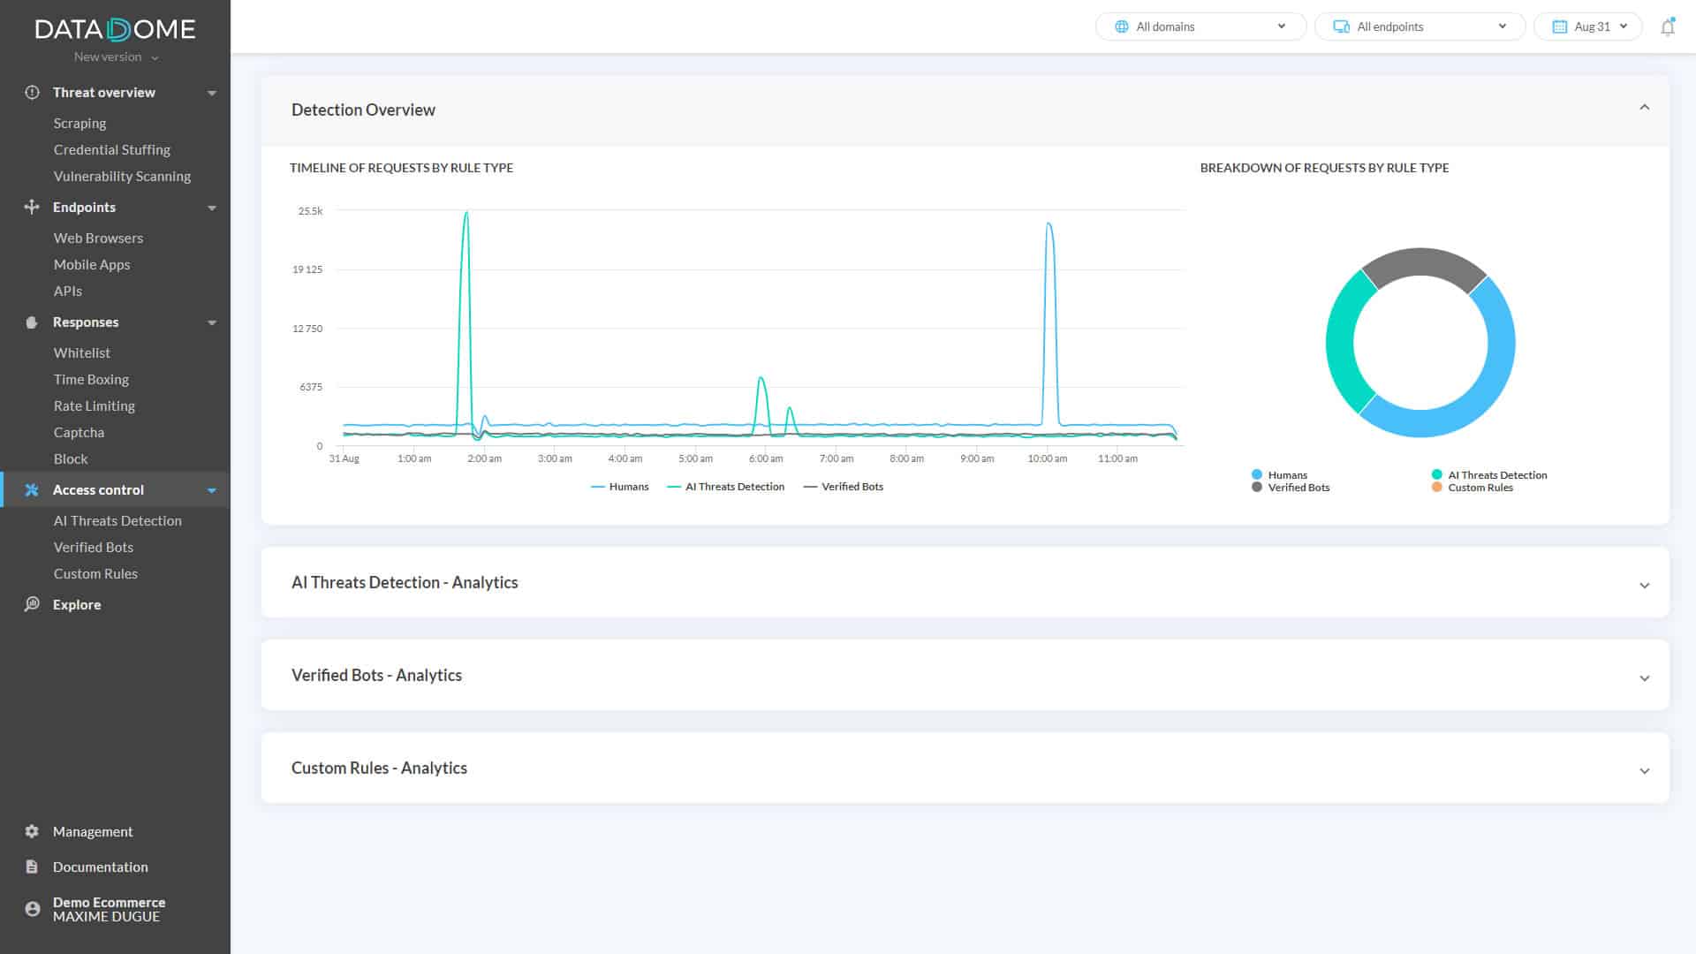Click the Endpoints node icon in sidebar
This screenshot has height=954, width=1696.
click(x=32, y=207)
